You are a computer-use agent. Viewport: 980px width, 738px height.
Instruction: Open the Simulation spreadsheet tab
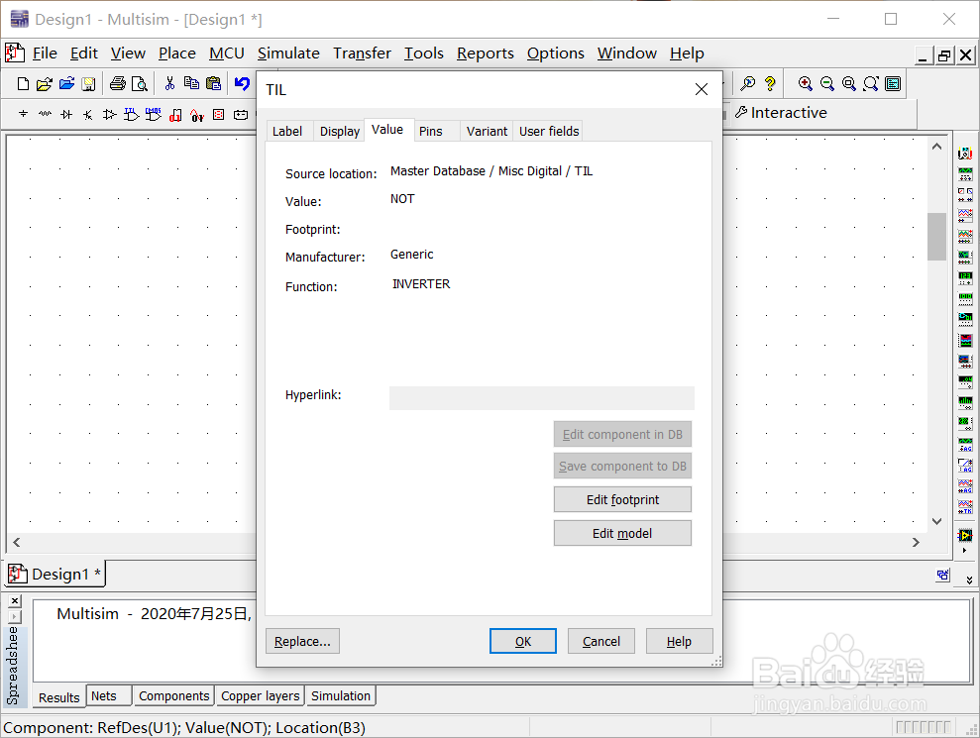click(341, 696)
